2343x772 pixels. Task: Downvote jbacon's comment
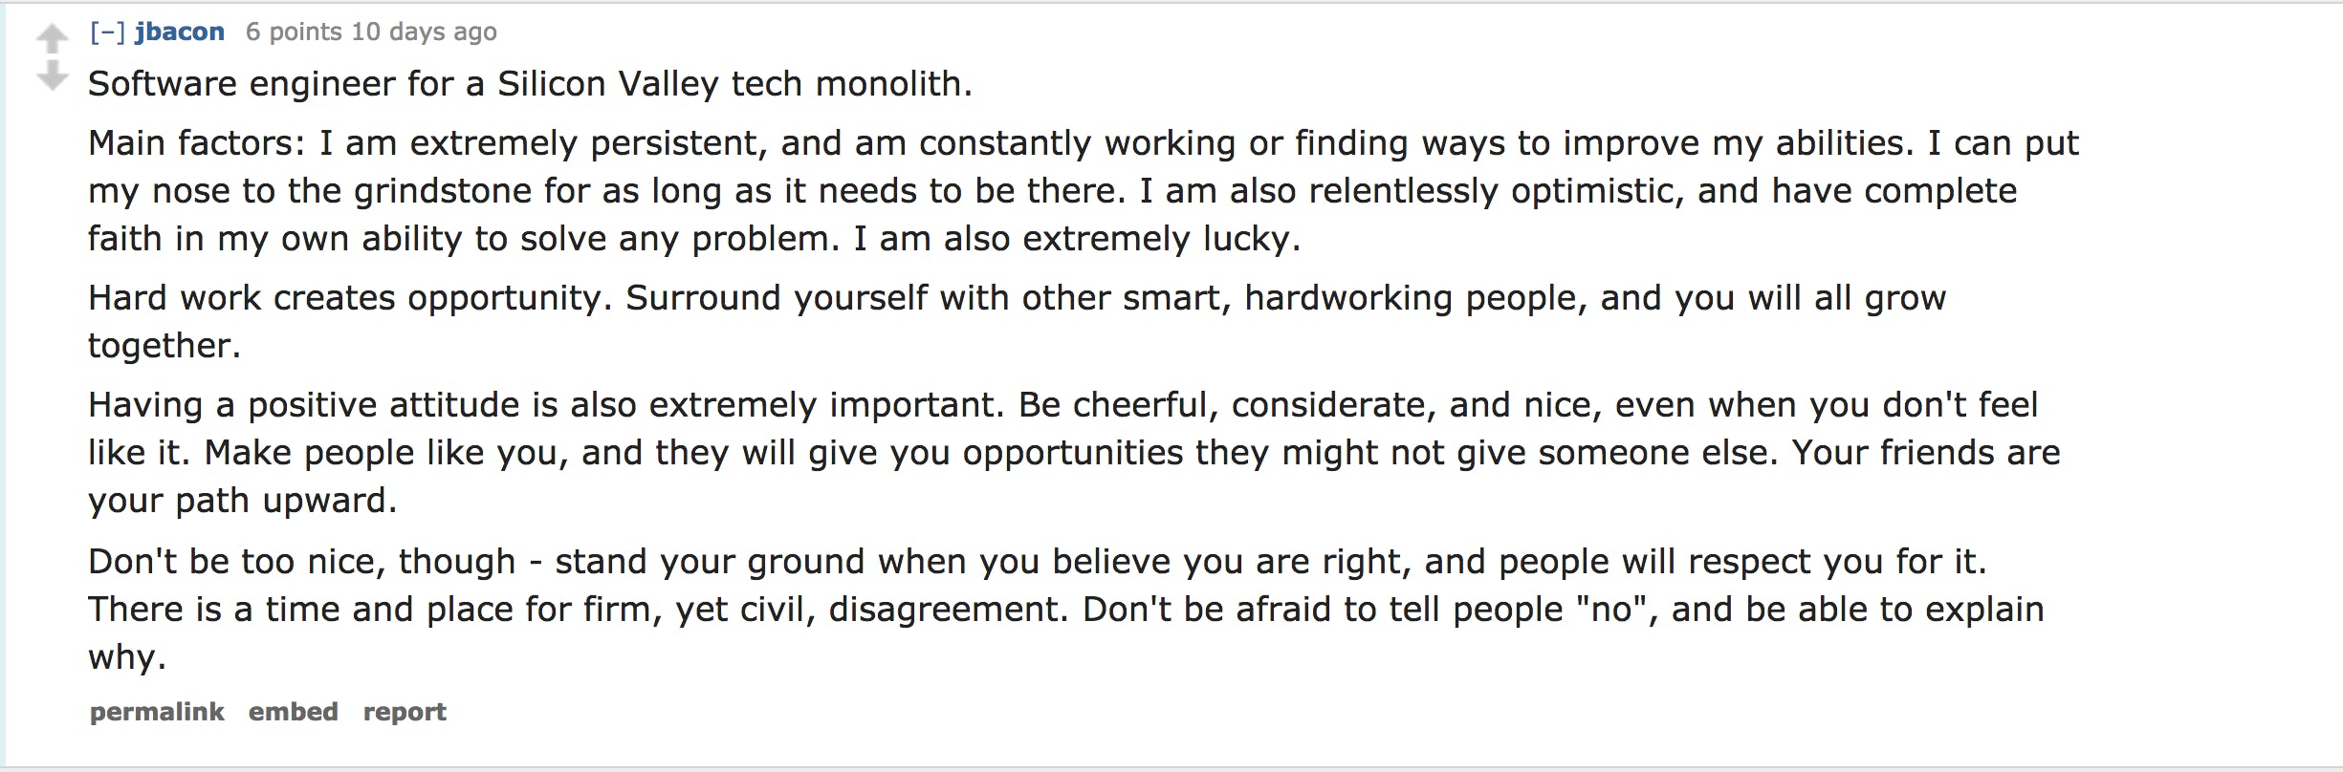[x=53, y=75]
